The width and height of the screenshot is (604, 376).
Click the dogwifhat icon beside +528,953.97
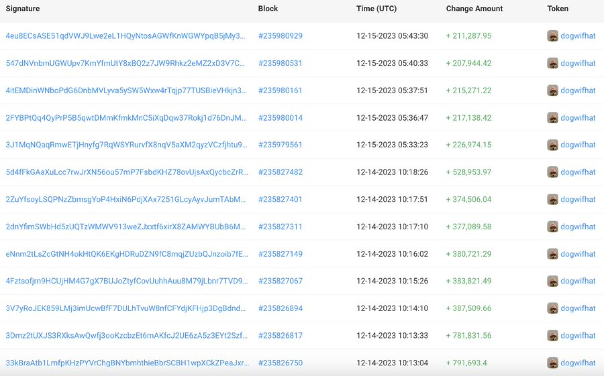(553, 172)
